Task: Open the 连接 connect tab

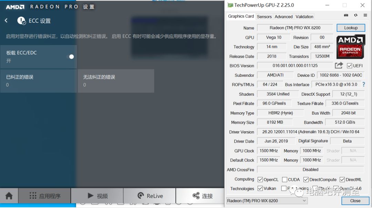Action: (200, 196)
